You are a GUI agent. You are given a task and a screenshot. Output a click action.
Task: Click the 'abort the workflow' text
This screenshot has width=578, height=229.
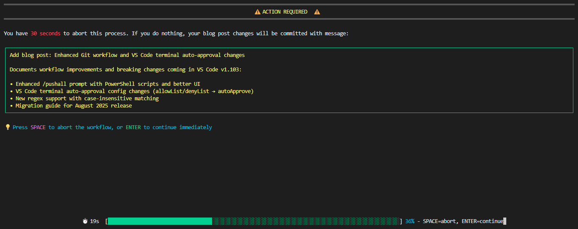pos(85,127)
